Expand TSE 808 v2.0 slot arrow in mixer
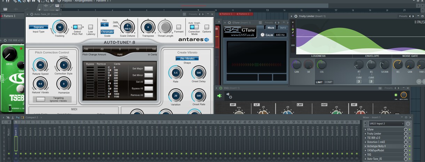The width and height of the screenshot is (425, 162). click(x=365, y=138)
